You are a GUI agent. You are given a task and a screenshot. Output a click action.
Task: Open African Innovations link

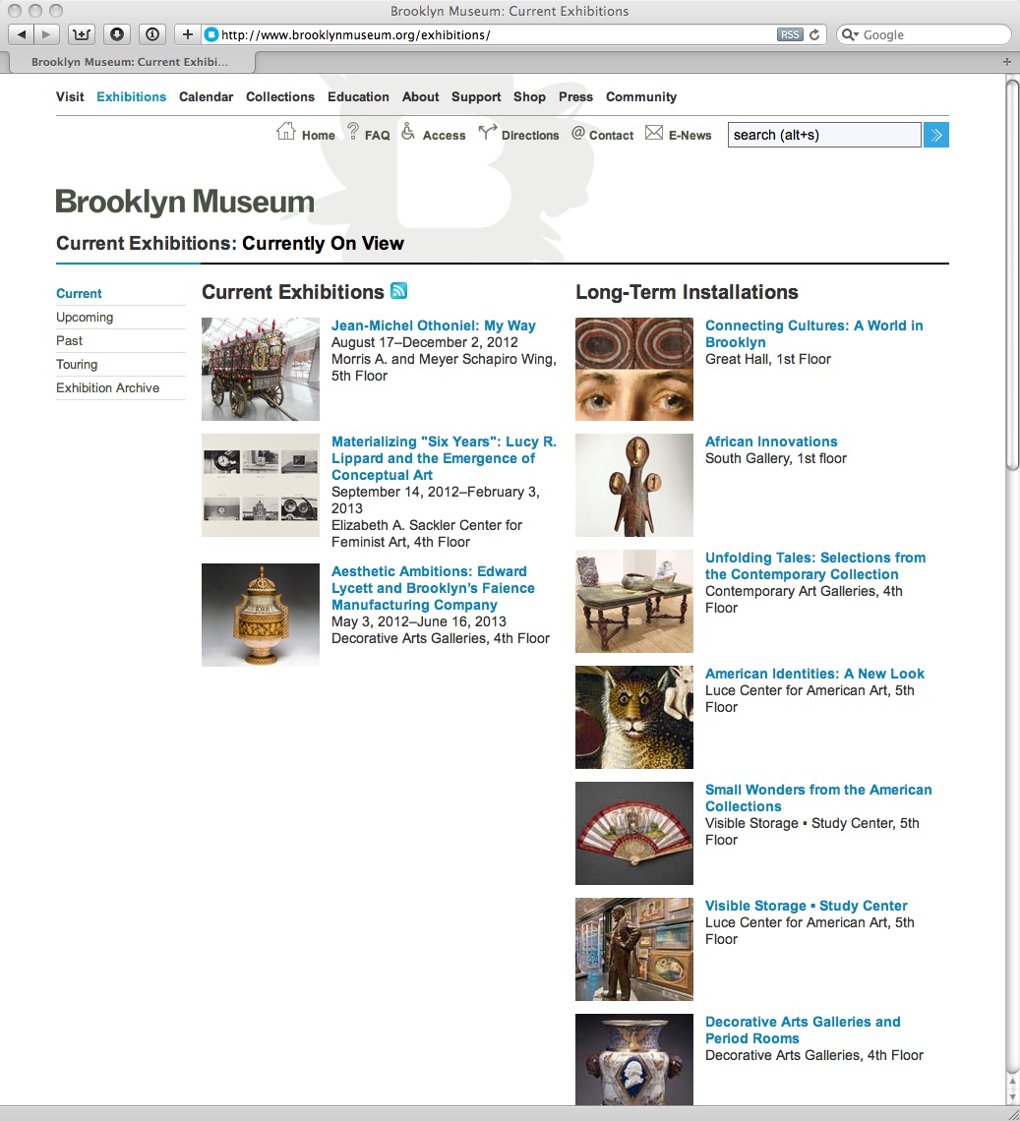771,442
